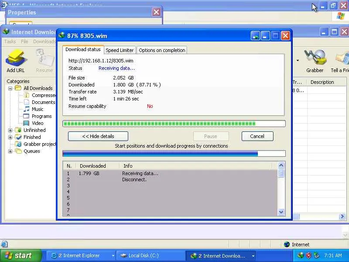The image size is (349, 262).
Task: Select connection 2 row Disconnect
Action: tap(170, 179)
